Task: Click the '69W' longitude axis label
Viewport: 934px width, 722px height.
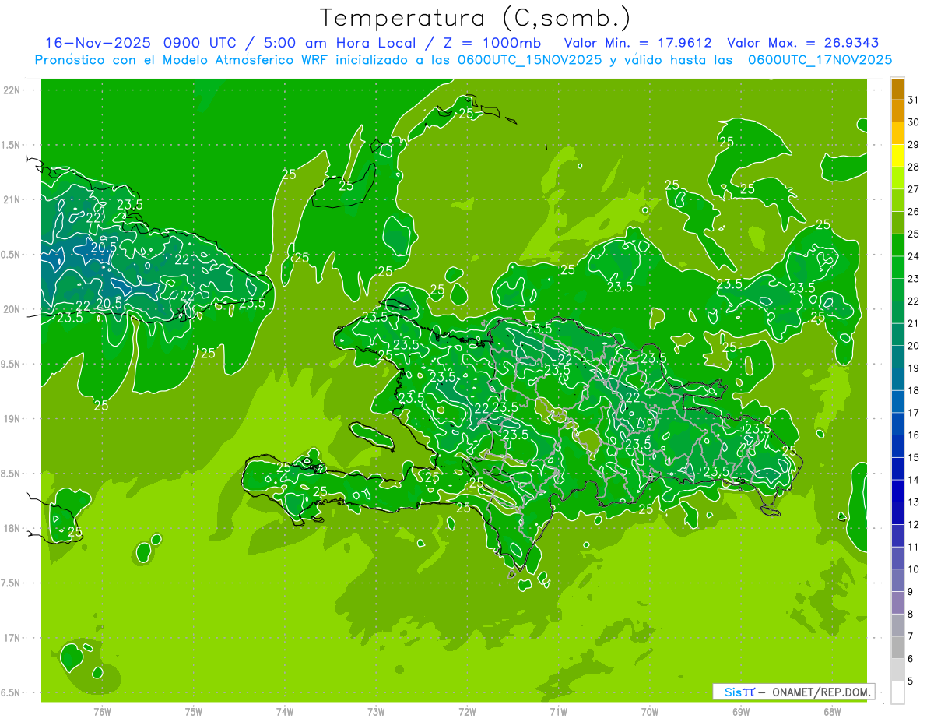Action: pos(741,712)
